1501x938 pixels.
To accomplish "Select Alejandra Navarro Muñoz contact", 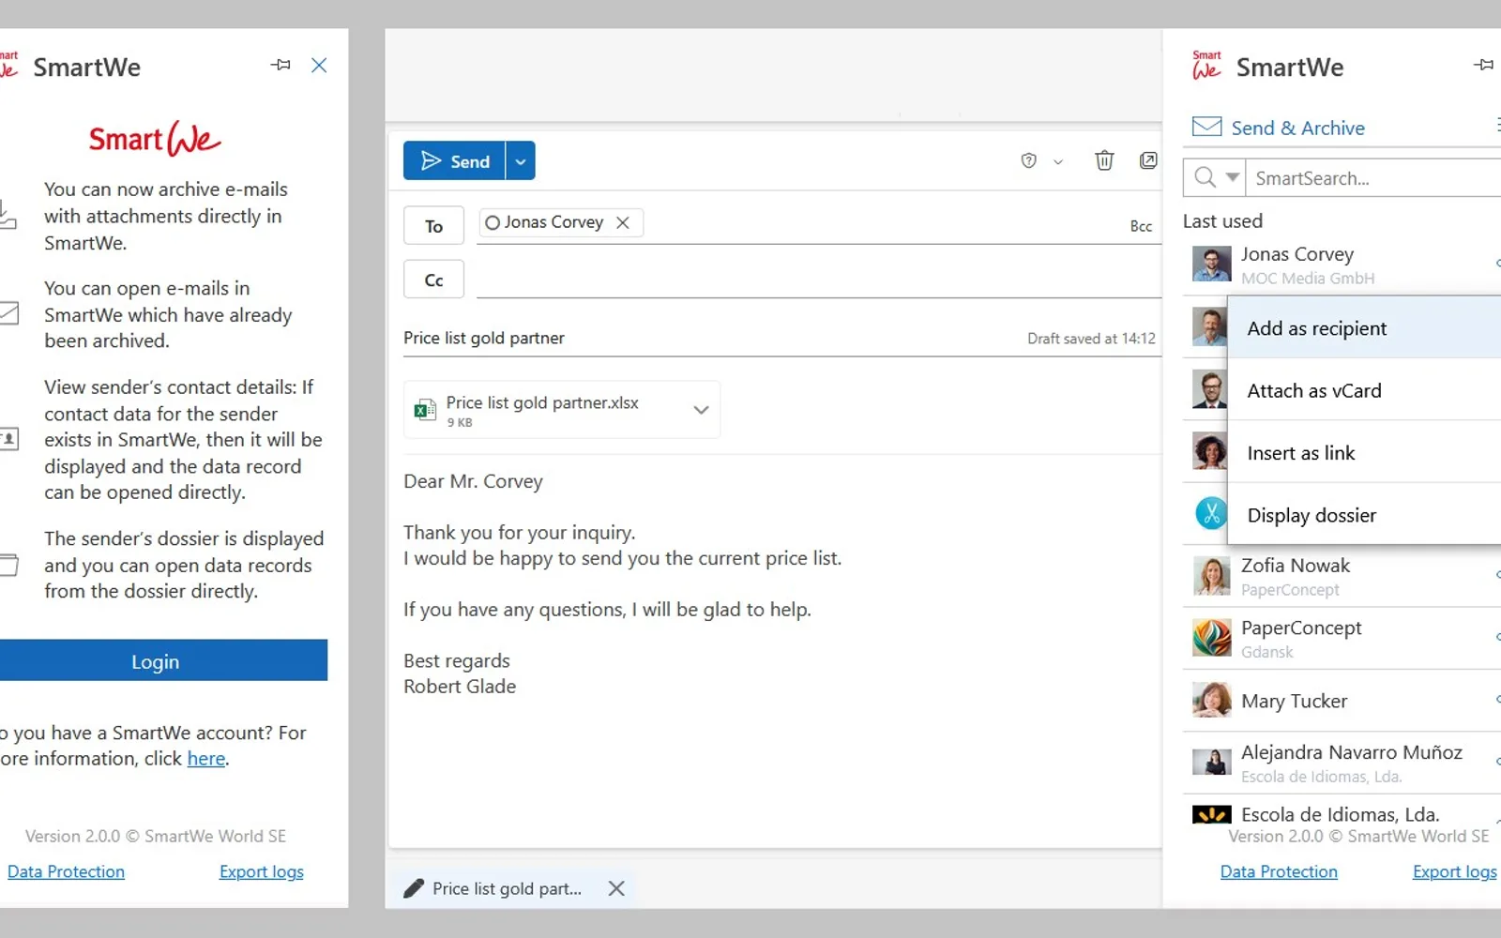I will pyautogui.click(x=1342, y=763).
